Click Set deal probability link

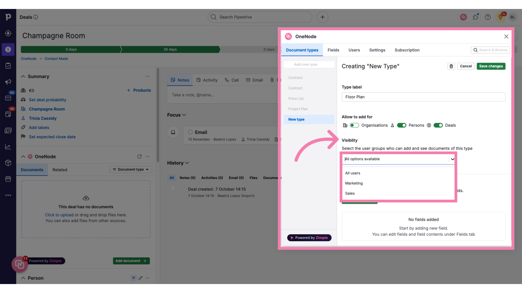point(48,100)
